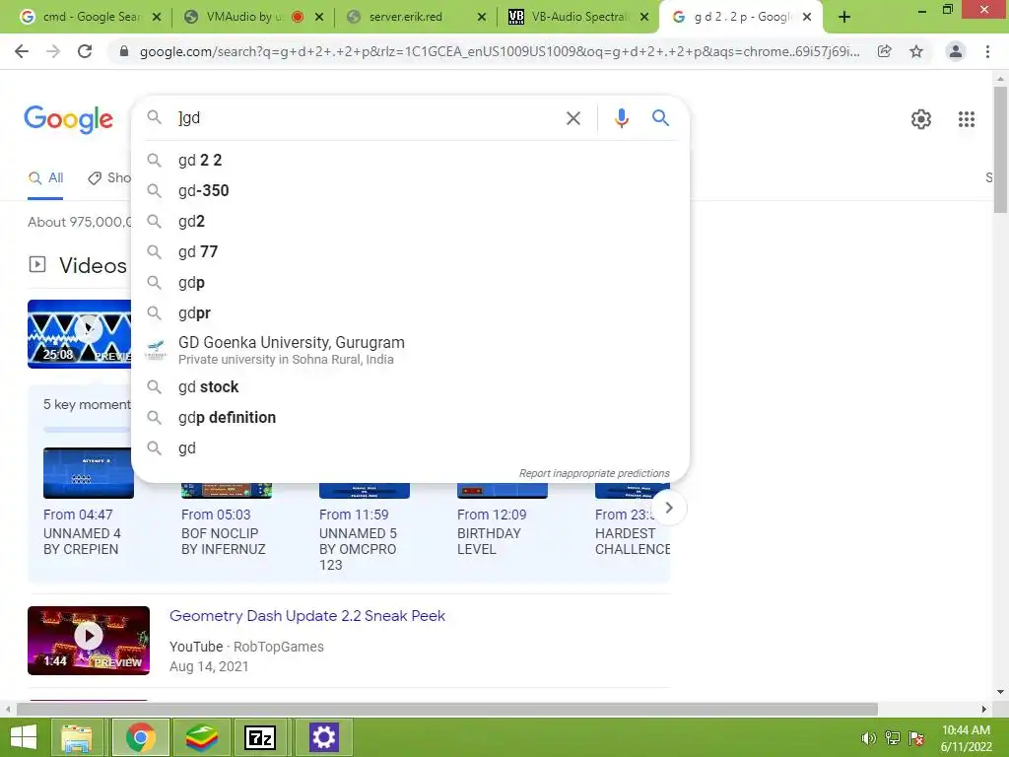
Task: Open the gear settings app in taskbar
Action: click(323, 737)
